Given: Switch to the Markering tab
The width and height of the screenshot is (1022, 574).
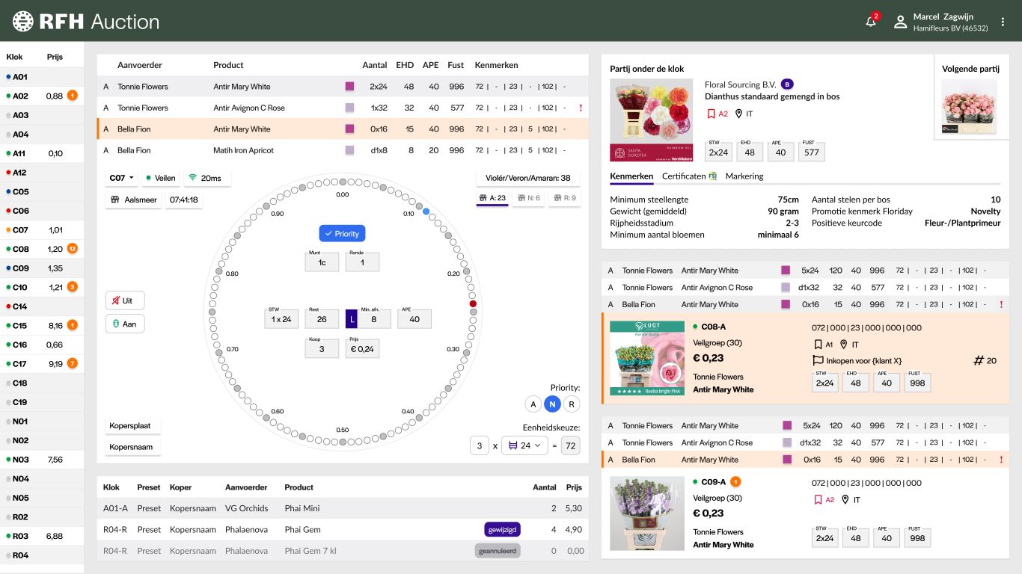Looking at the screenshot, I should [744, 176].
